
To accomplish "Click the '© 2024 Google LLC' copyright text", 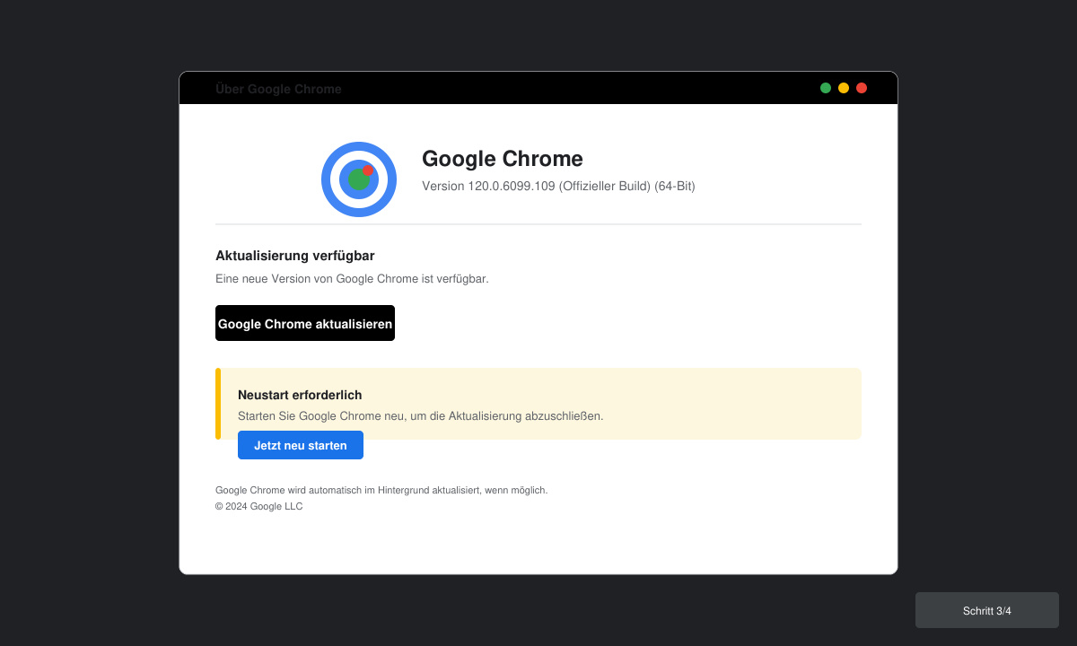I will 259,506.
